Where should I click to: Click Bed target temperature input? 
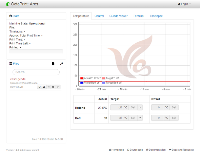click(117, 118)
